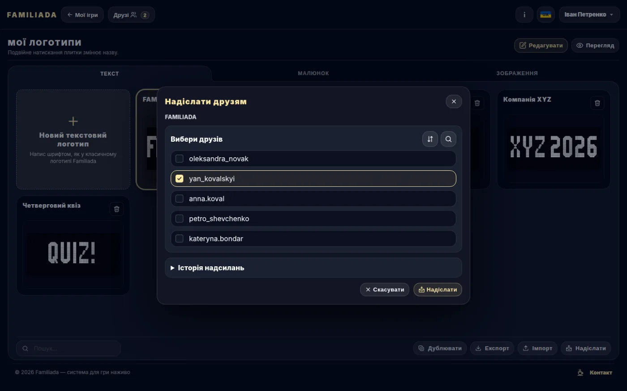Viewport: 627px width, 391px height.
Task: Close the Надіслати друзям dialog
Action: click(x=454, y=101)
